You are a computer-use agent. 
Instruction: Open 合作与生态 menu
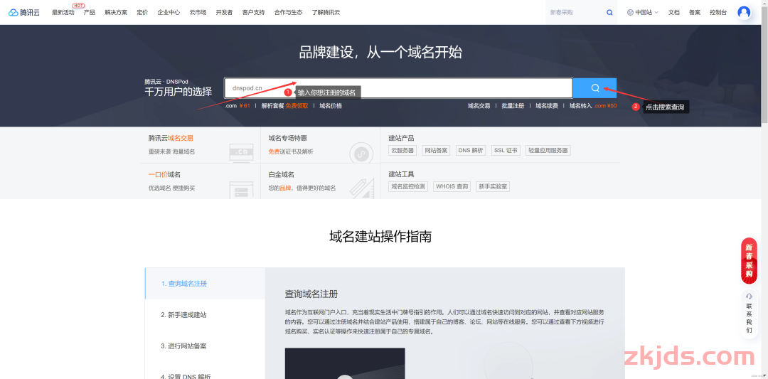click(288, 12)
